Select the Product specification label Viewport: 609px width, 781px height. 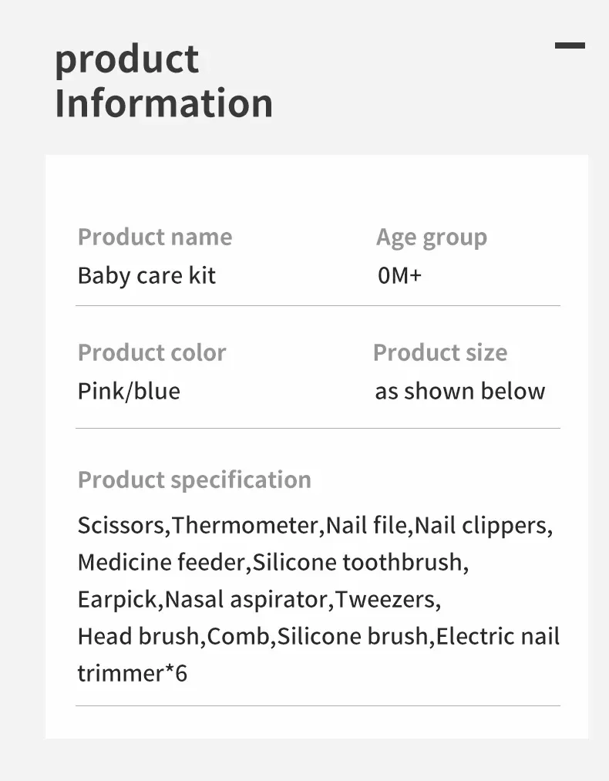[194, 480]
